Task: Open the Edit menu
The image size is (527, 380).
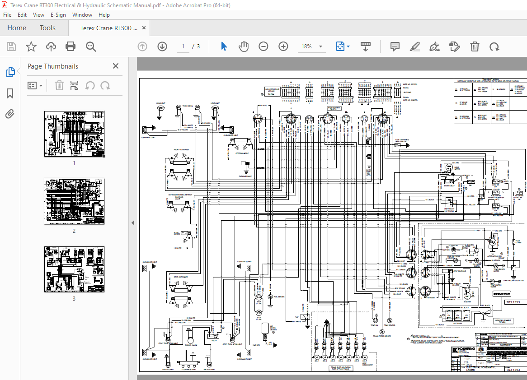Action: point(22,15)
